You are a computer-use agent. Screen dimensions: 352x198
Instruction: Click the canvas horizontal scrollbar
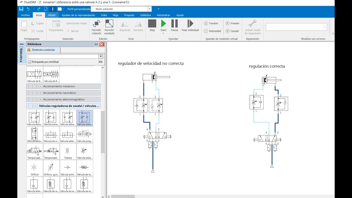click(x=123, y=196)
